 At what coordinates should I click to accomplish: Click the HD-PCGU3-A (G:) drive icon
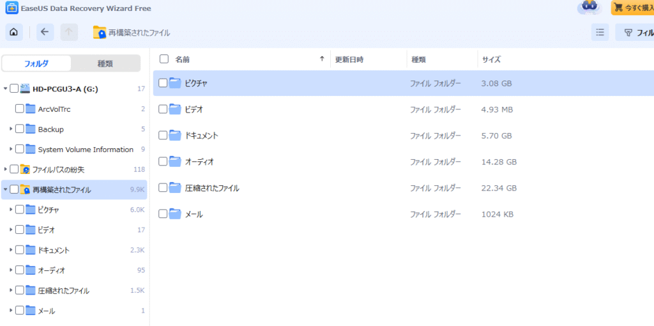pos(25,89)
